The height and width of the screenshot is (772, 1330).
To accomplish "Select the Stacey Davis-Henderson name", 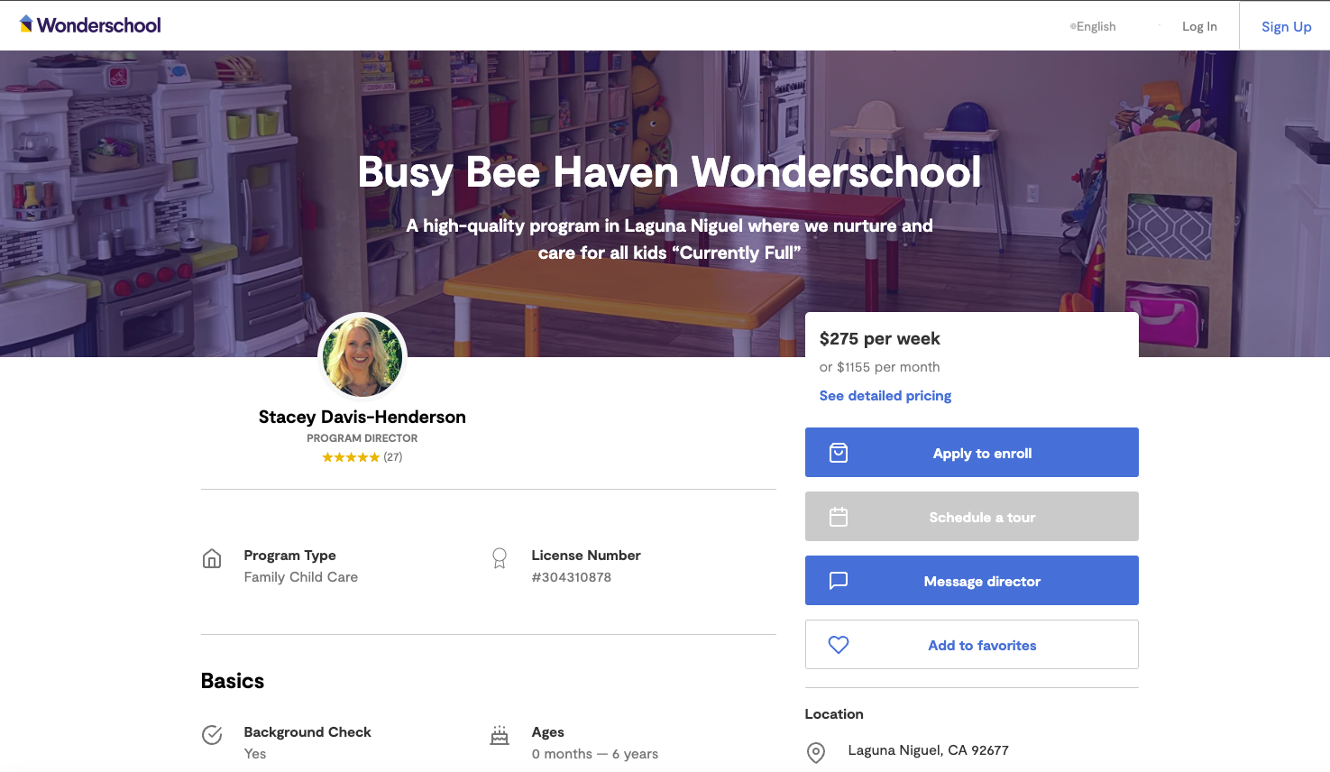I will 362,417.
